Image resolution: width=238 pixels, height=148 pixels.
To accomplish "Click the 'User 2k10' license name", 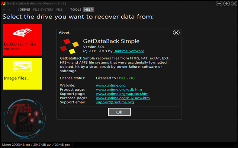I will [126, 78].
